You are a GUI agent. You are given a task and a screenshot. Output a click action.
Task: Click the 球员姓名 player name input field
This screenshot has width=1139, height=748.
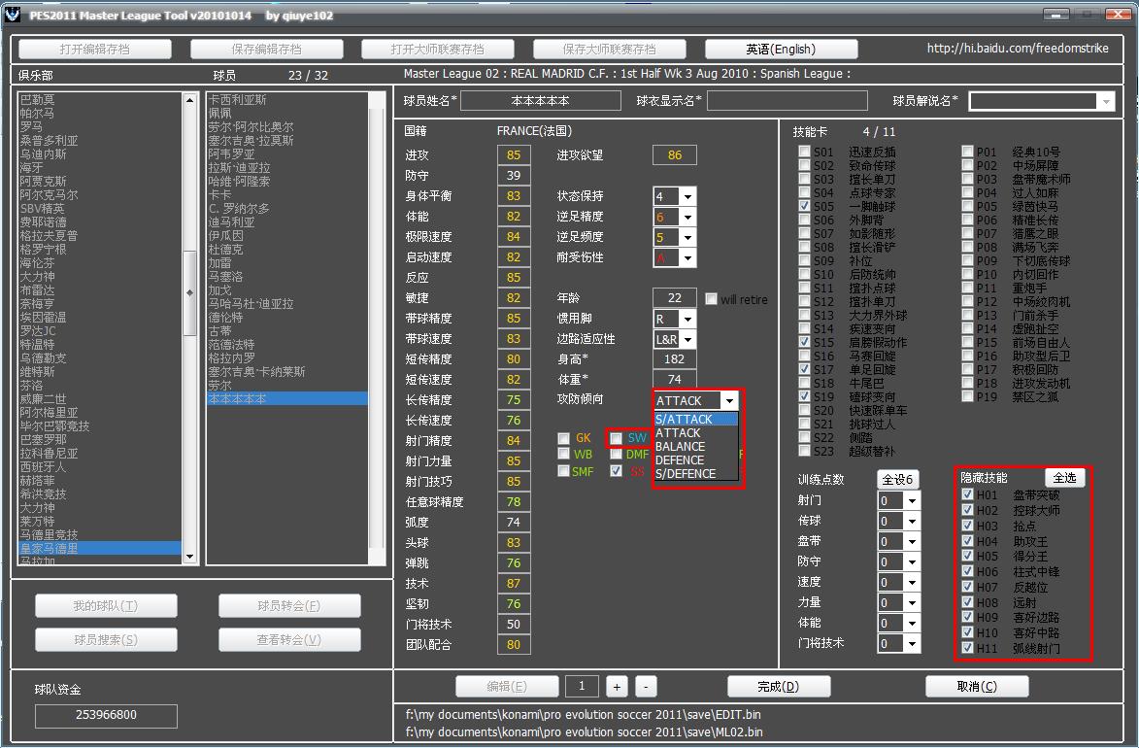(541, 100)
